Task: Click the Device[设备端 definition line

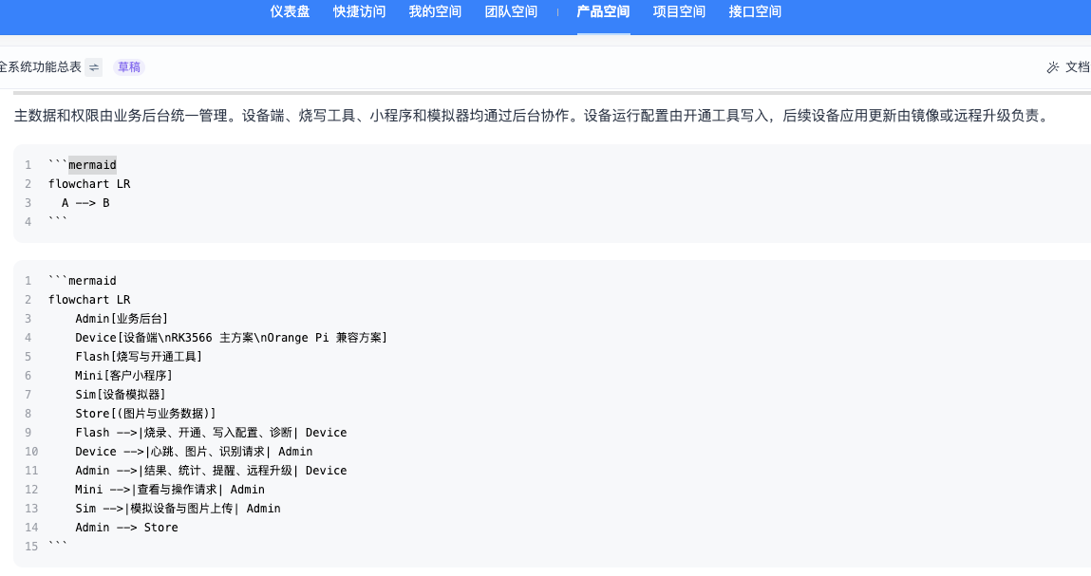Action: coord(231,338)
